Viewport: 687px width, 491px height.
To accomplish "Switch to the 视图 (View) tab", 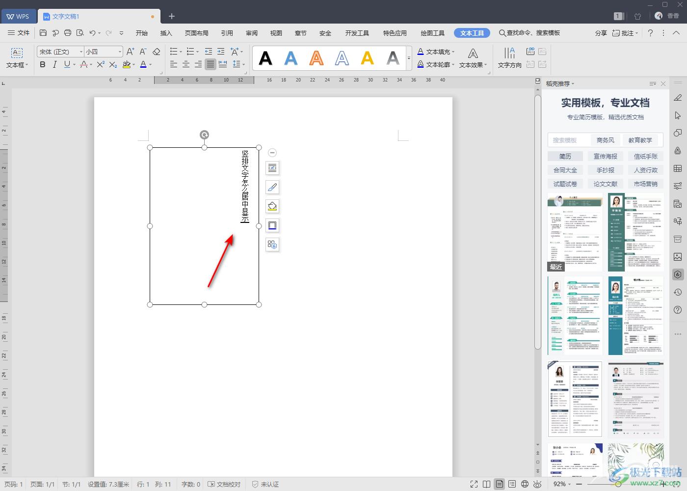I will tap(276, 33).
